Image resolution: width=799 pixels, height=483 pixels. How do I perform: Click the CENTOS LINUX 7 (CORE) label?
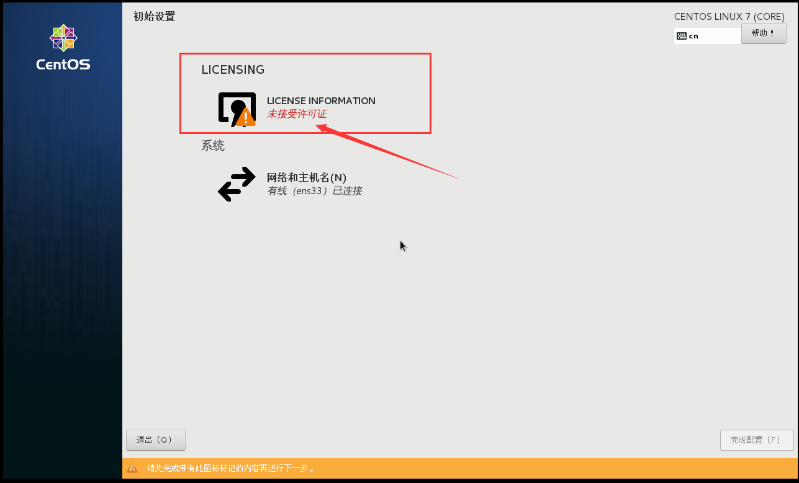pyautogui.click(x=729, y=17)
